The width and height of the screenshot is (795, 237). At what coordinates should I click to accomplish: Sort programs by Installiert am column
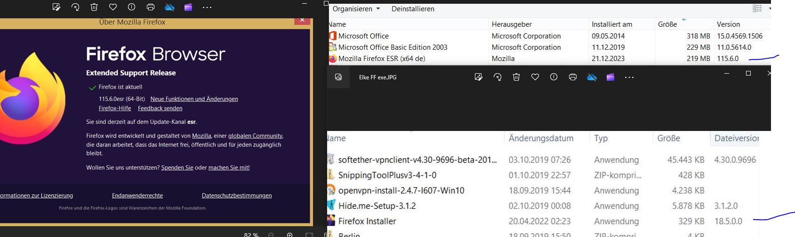612,24
